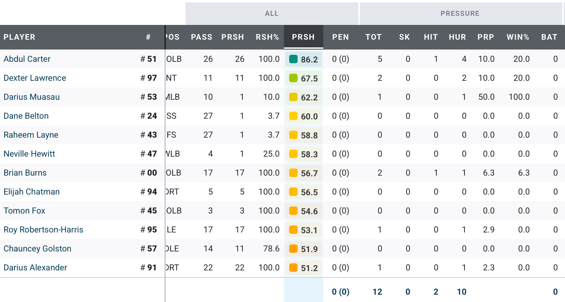Click the Dexter Lawrence player link
565x302 pixels.
point(35,78)
